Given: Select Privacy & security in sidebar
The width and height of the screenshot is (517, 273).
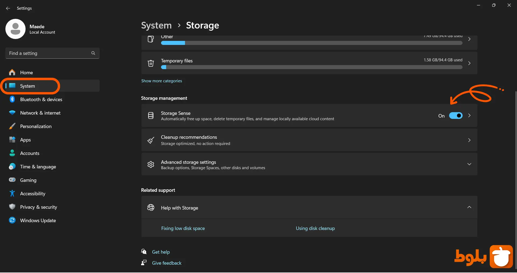Looking at the screenshot, I should pyautogui.click(x=39, y=207).
